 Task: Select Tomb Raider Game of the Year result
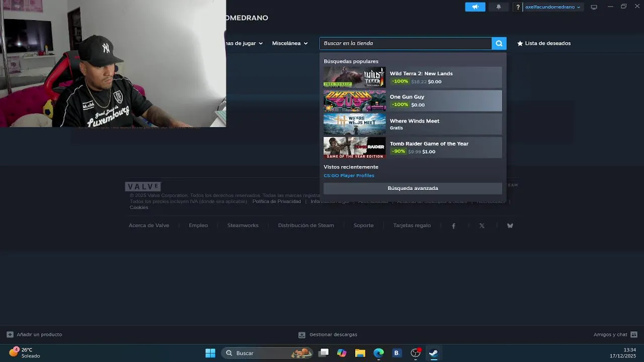tap(413, 147)
